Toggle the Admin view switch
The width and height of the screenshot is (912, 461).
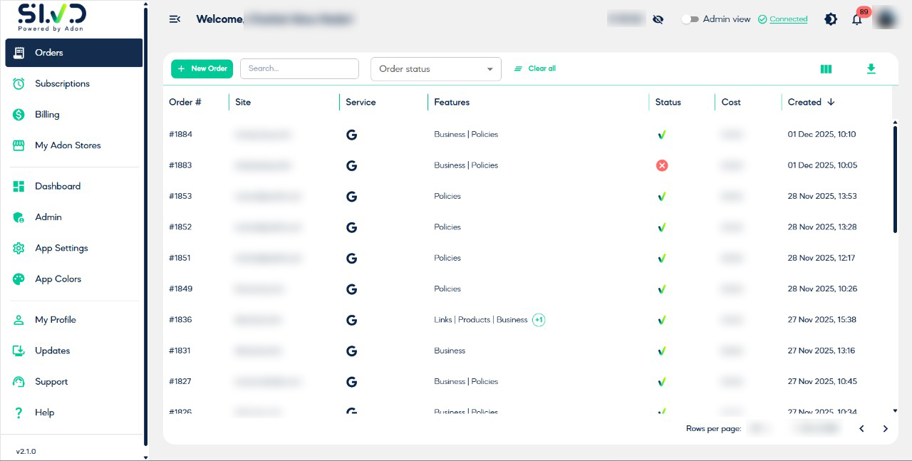pyautogui.click(x=690, y=19)
